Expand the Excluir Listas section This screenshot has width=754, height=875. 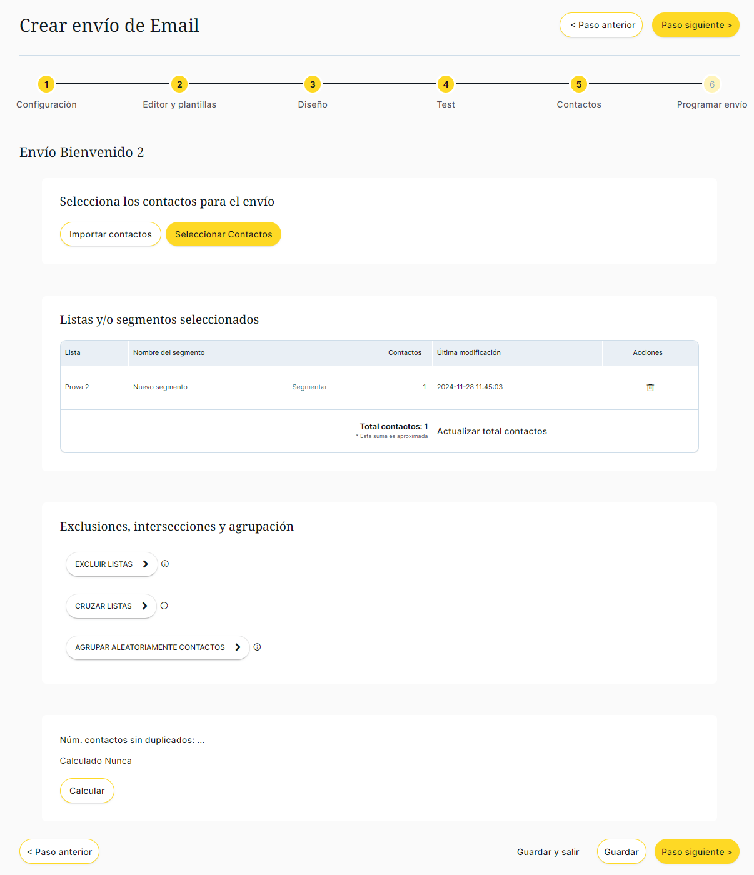point(111,564)
